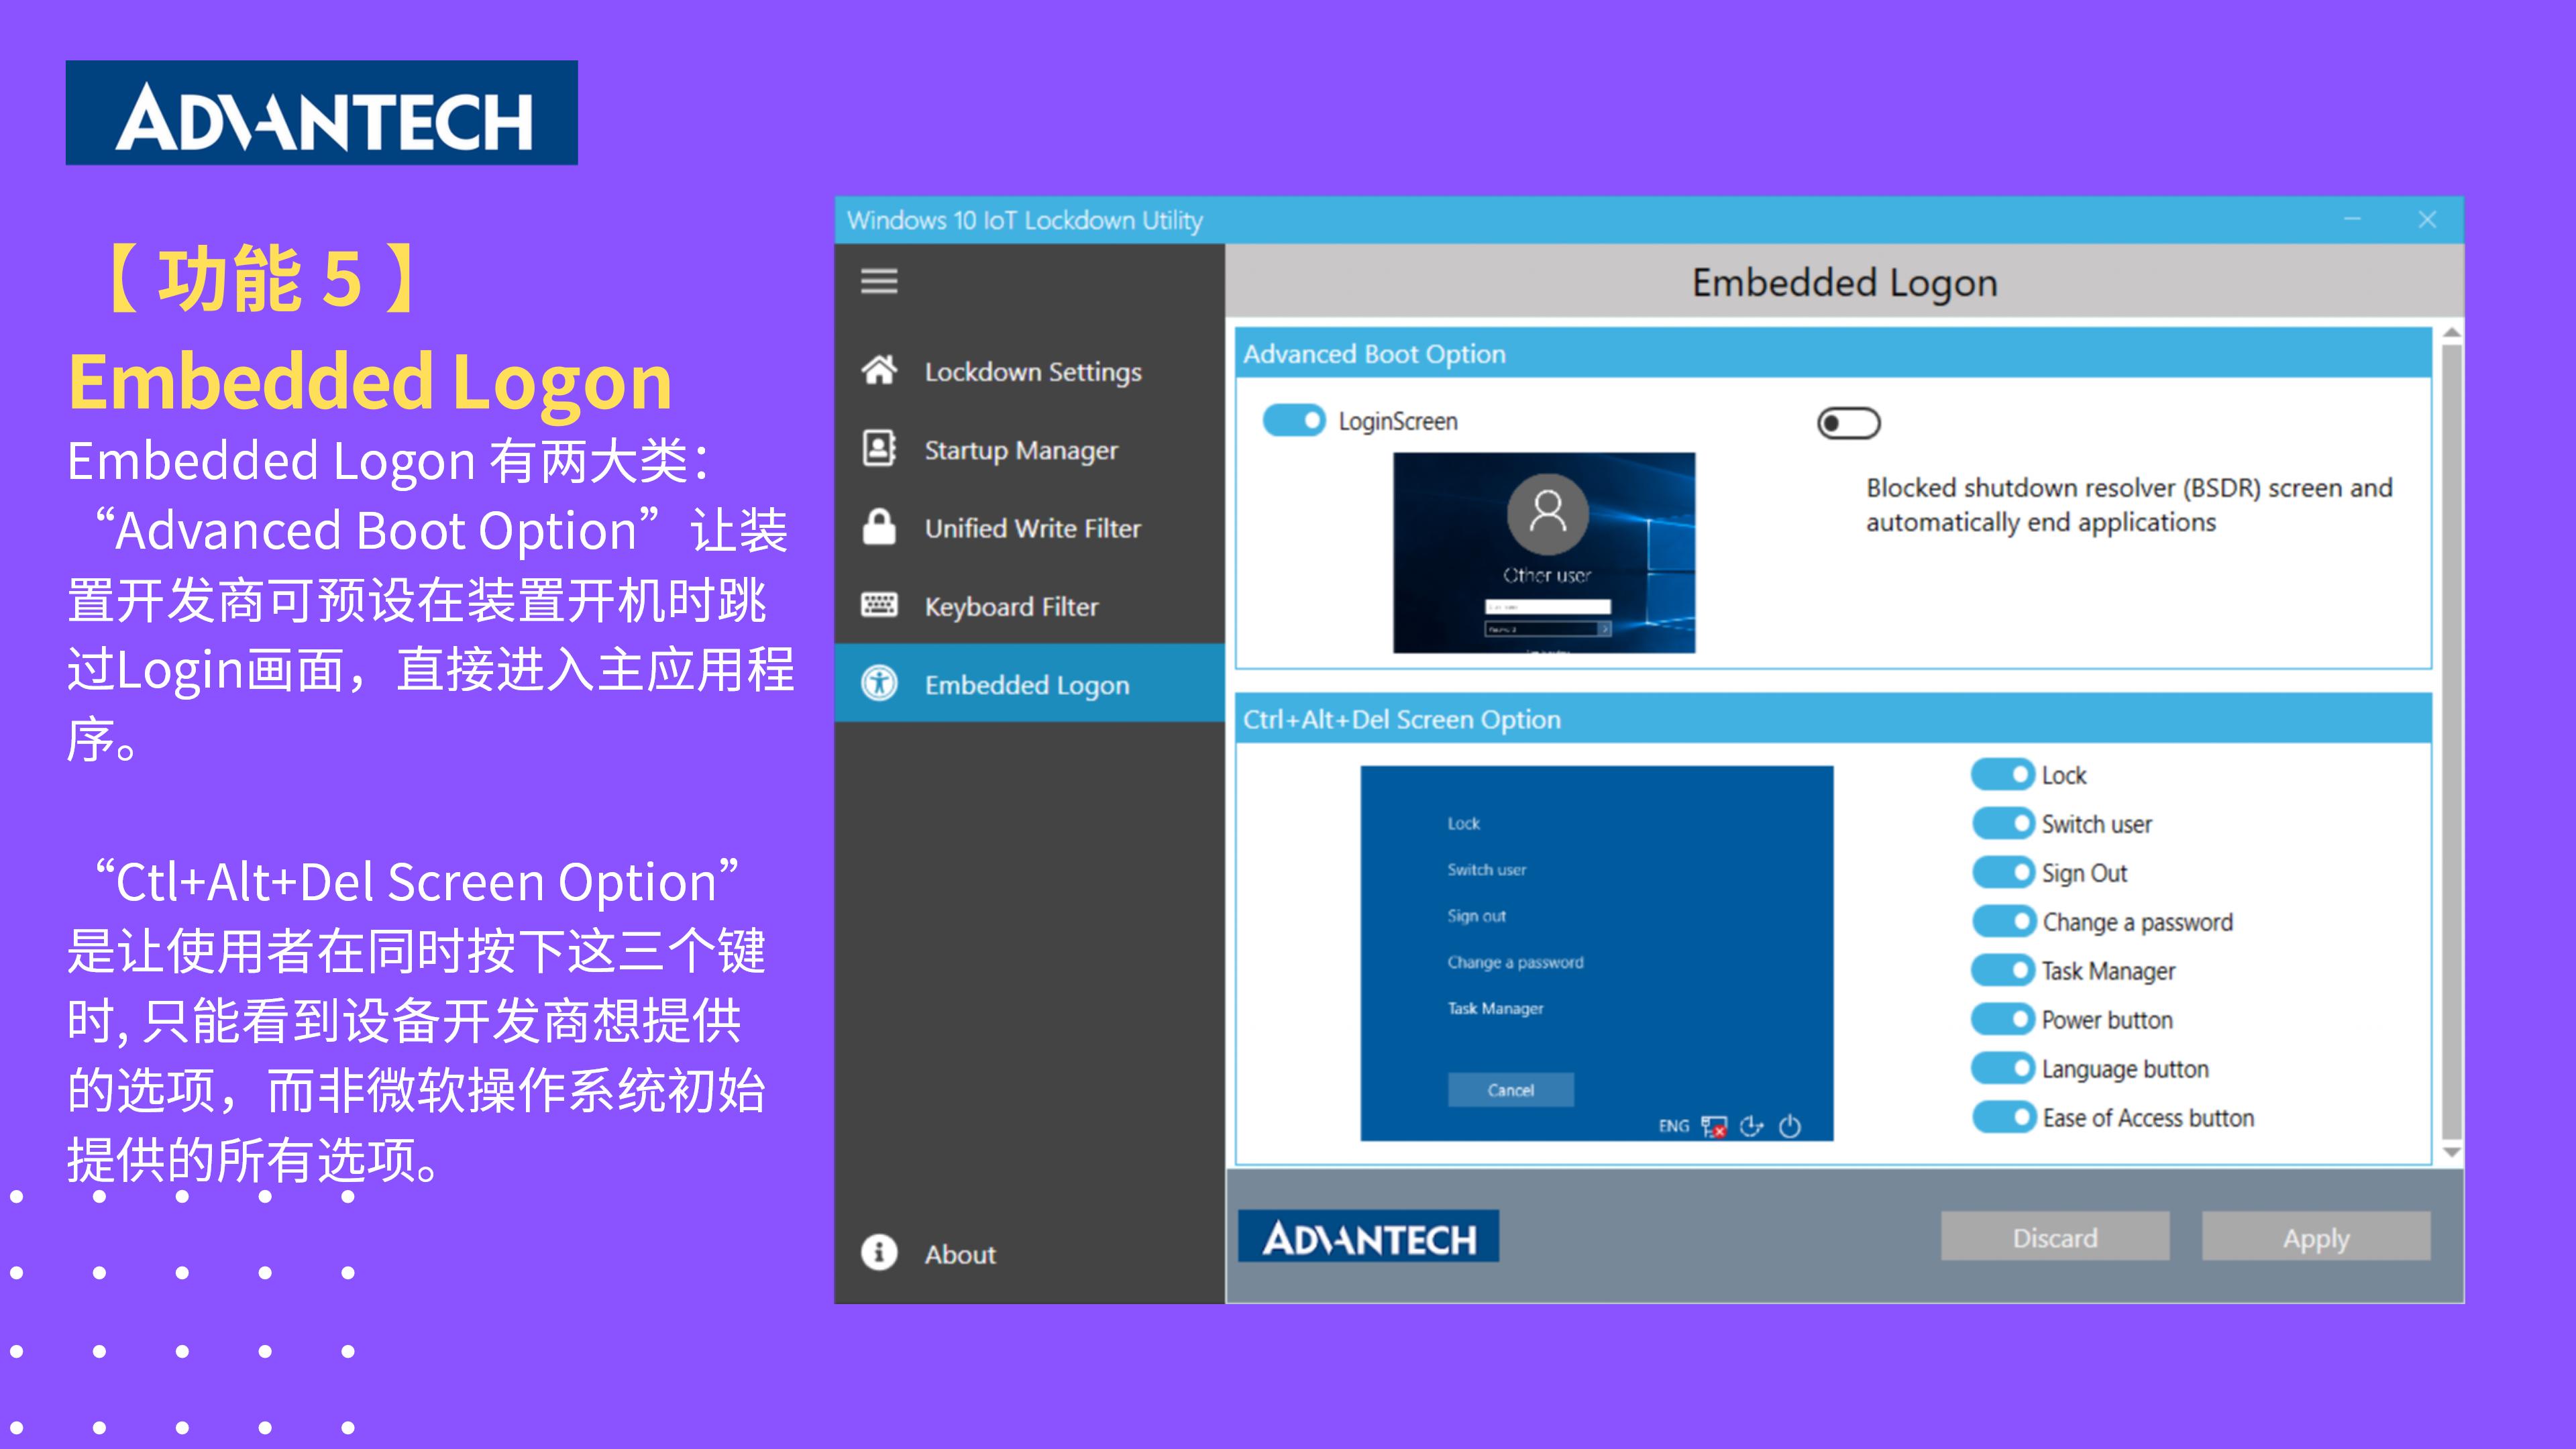Click Cancel in the Ctrl+Alt+Del preview

[1510, 1090]
